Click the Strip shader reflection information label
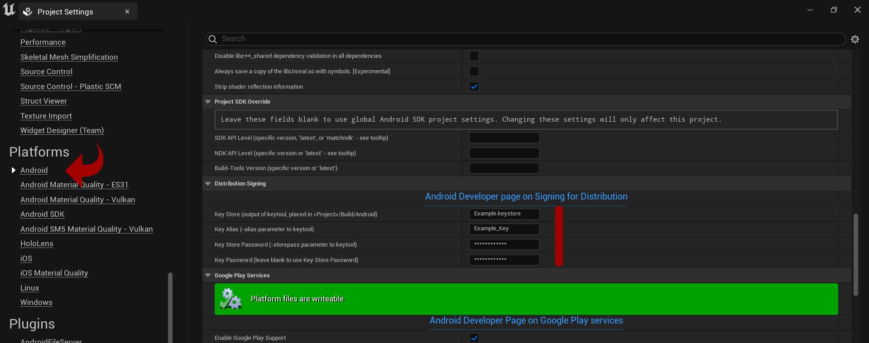The height and width of the screenshot is (343, 869). pos(259,86)
